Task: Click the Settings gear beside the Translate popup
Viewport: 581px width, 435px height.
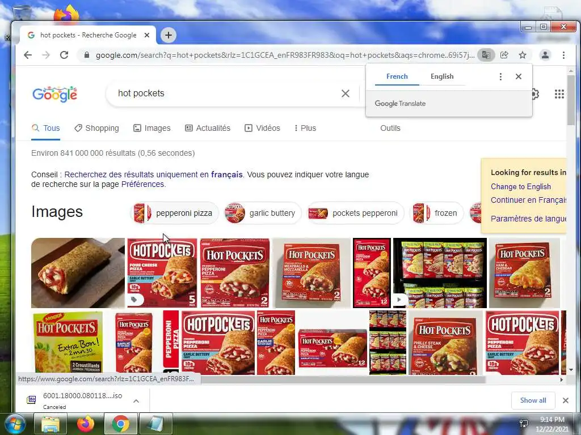Action: 535,94
